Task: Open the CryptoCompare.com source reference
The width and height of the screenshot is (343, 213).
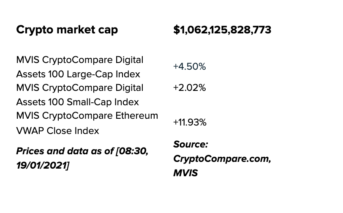Action: pos(222,159)
